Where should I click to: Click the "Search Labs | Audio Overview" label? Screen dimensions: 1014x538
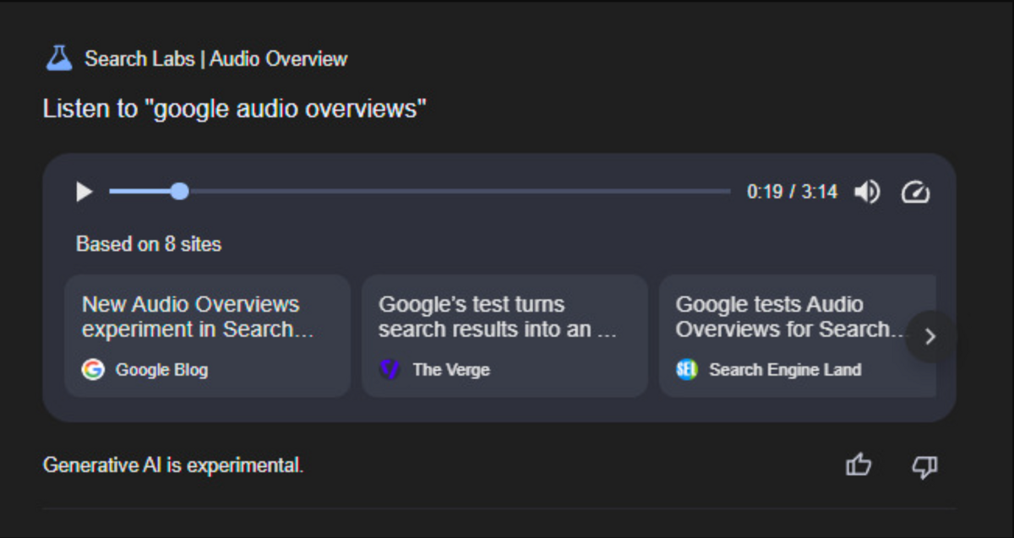point(215,59)
